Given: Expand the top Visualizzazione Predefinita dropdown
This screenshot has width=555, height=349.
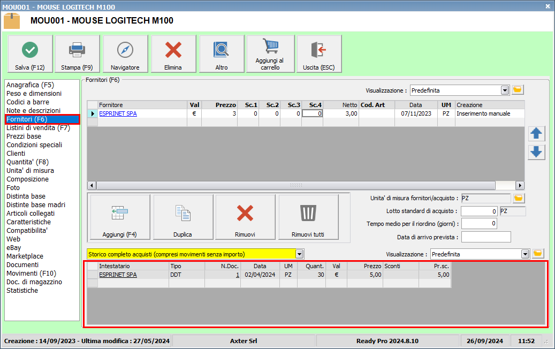Looking at the screenshot, I should pos(505,90).
